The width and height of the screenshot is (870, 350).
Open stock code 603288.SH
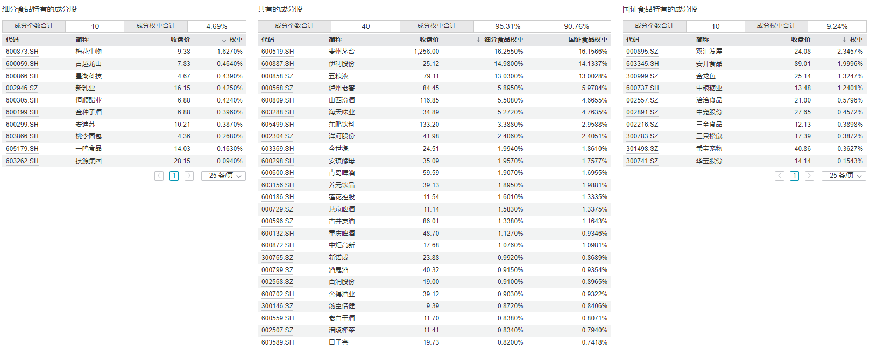point(278,112)
